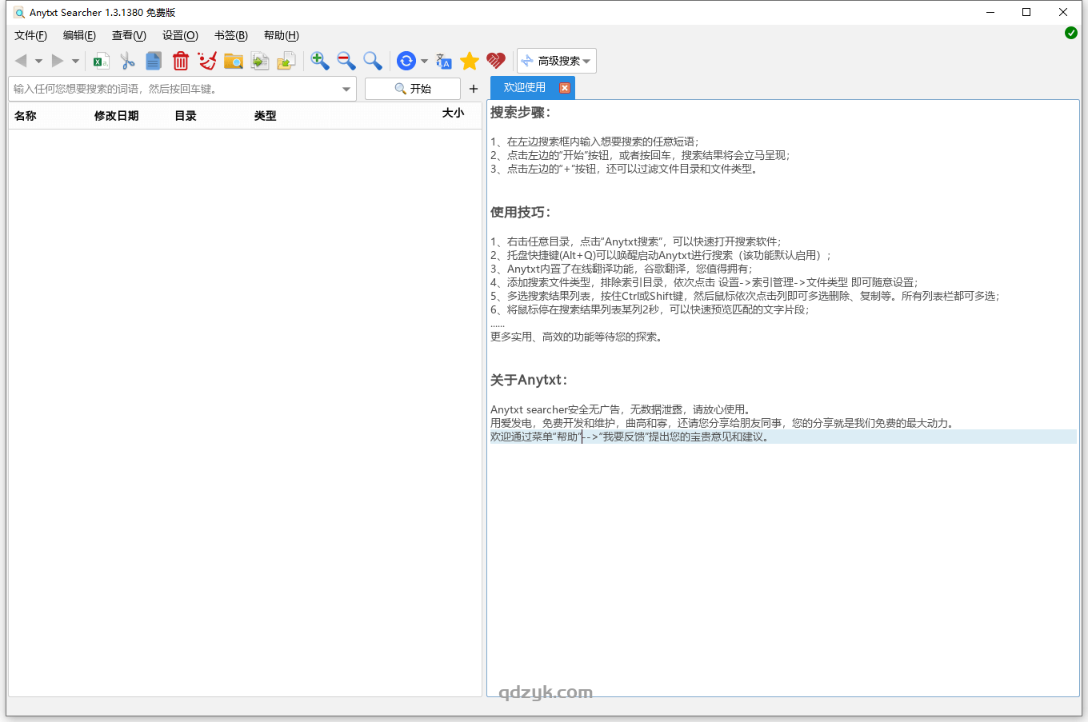Open the 设置 menu
The height and width of the screenshot is (722, 1088).
click(179, 35)
